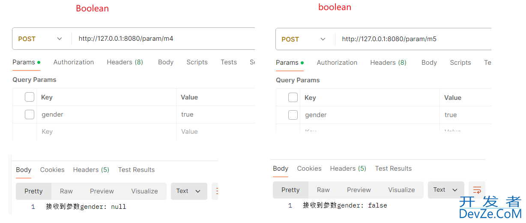The image size is (526, 223).
Task: Check the select-all checkbox in right Key header
Action: pos(293,97)
